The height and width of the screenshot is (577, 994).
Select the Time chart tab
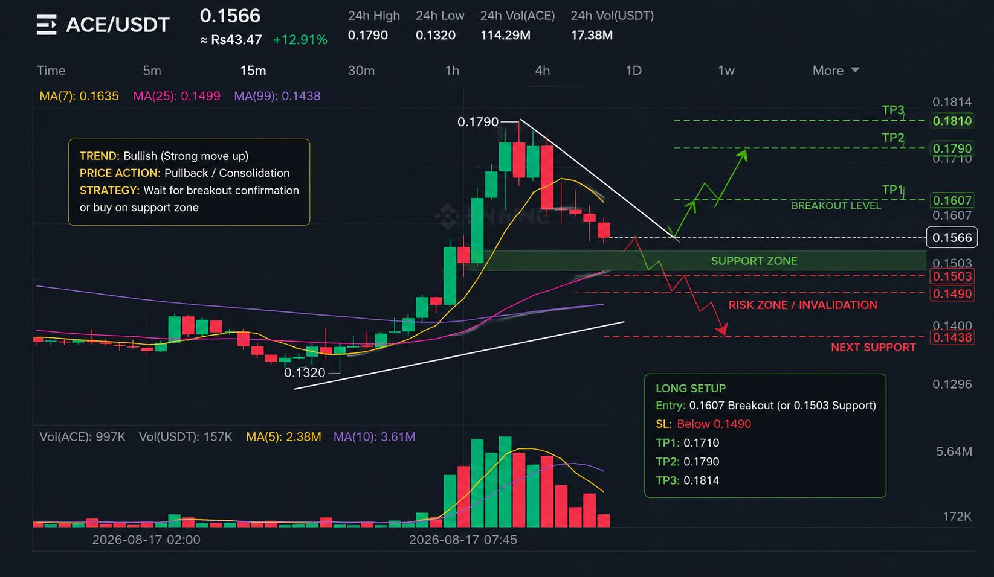click(51, 71)
